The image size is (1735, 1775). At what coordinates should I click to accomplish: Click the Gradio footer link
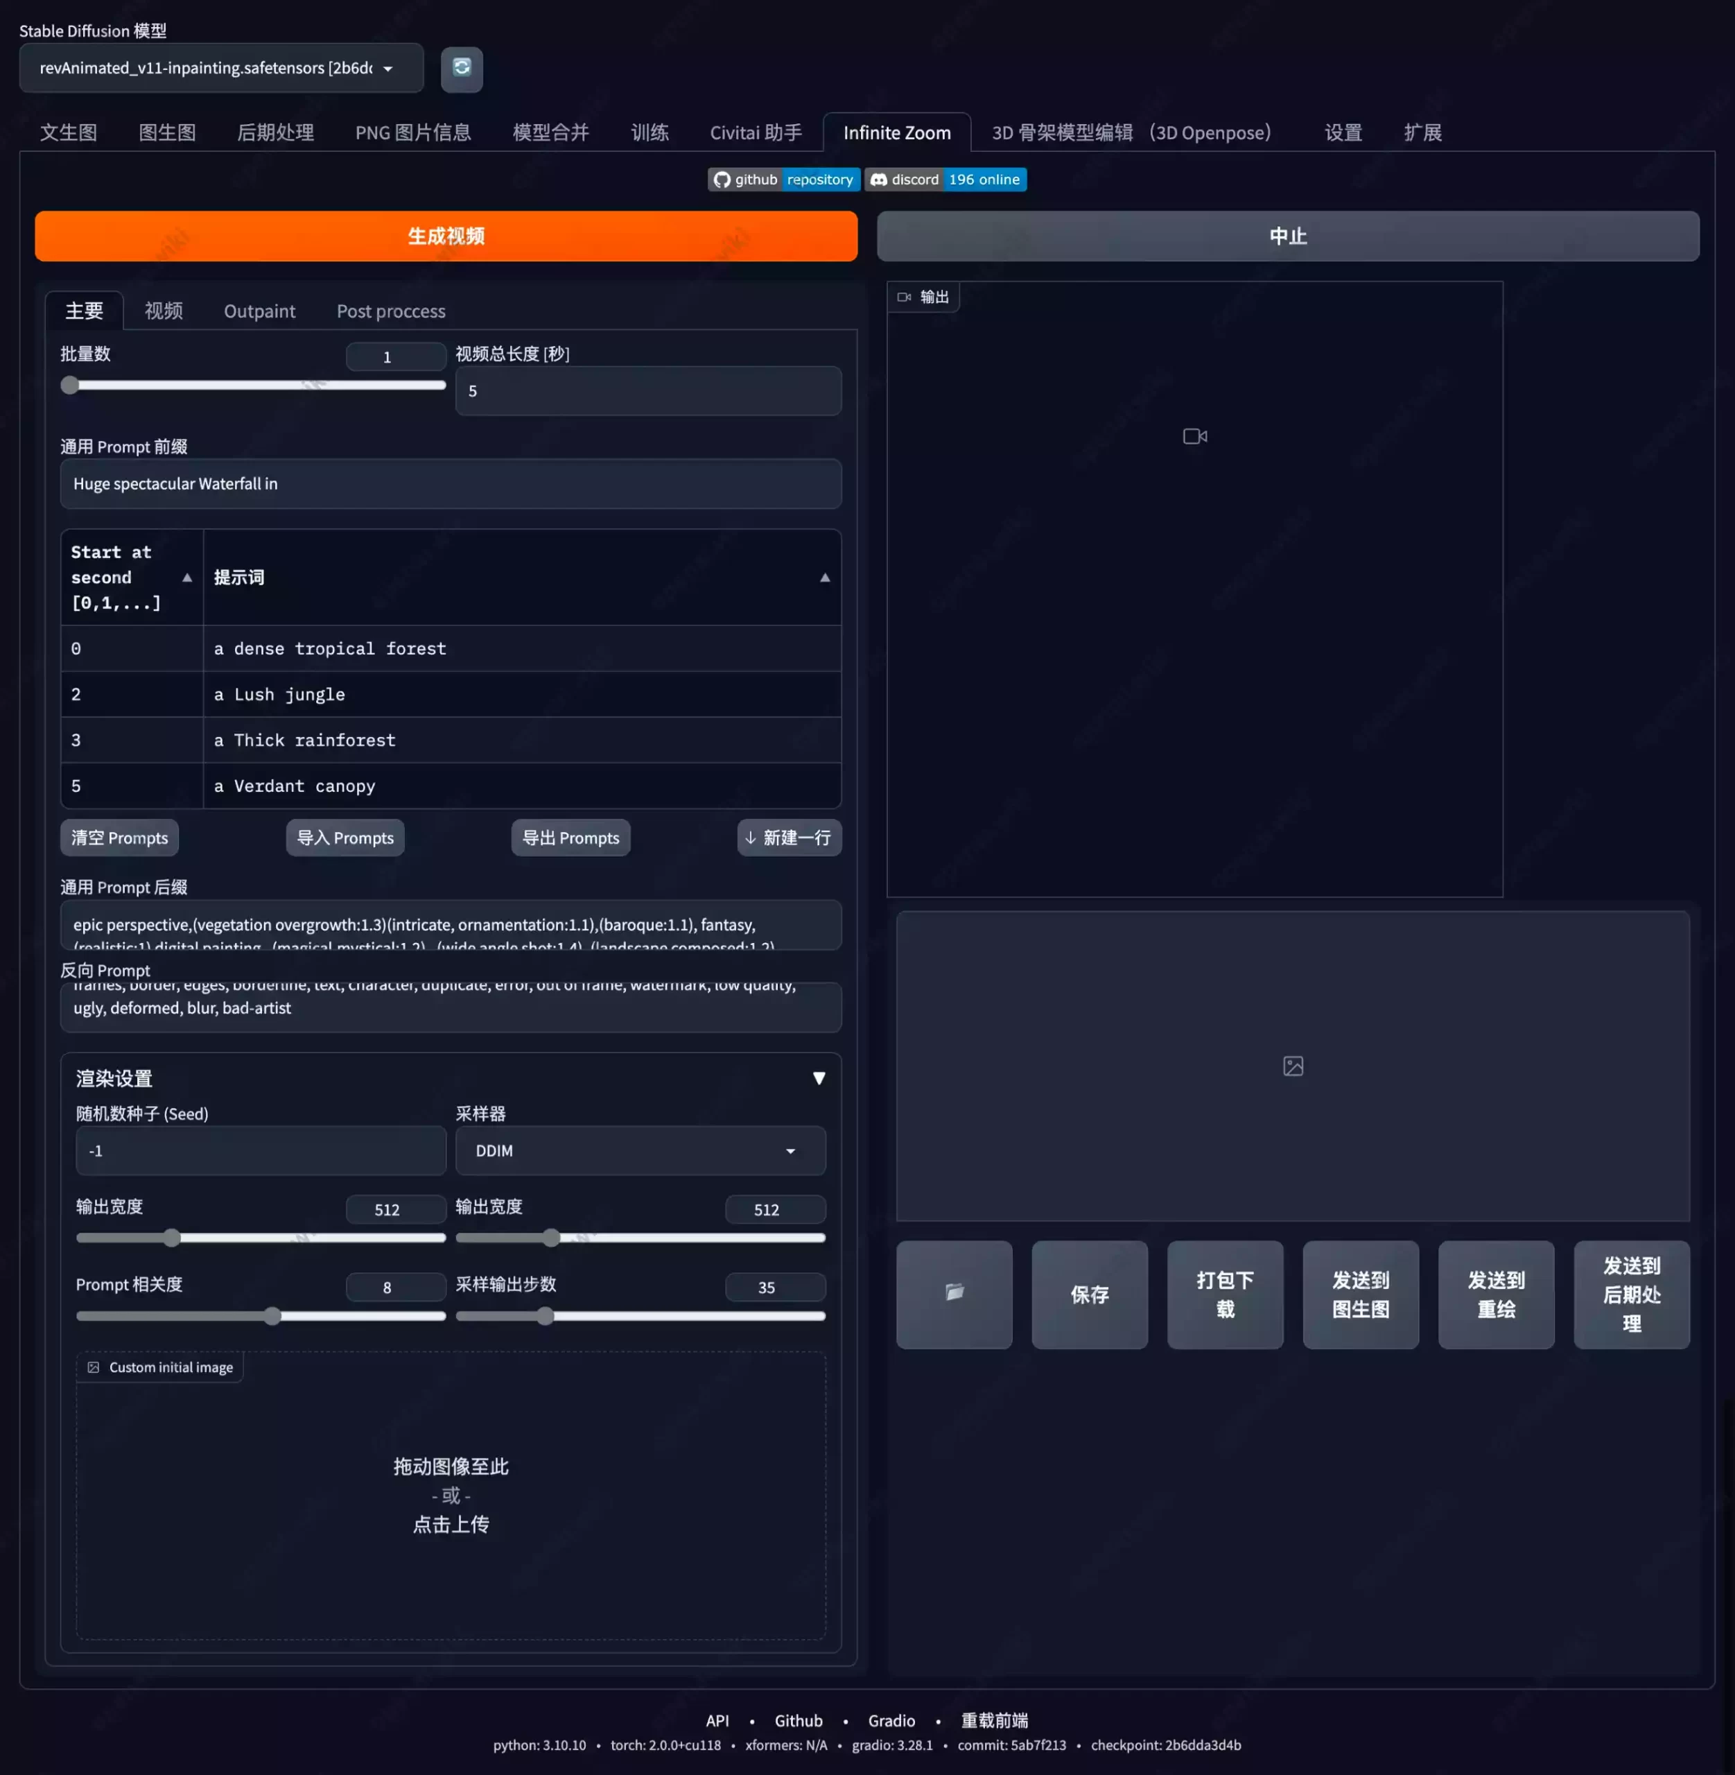click(x=891, y=1720)
